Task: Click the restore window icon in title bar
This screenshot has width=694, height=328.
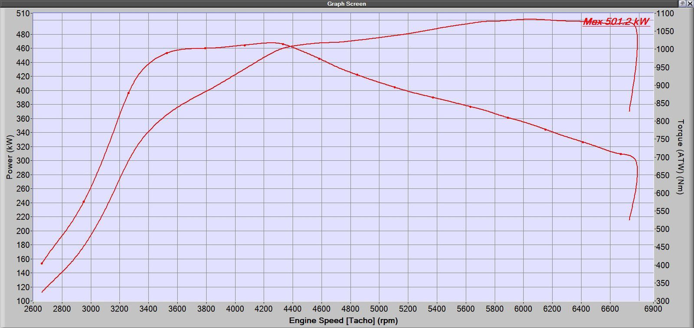Action: coord(682,3)
